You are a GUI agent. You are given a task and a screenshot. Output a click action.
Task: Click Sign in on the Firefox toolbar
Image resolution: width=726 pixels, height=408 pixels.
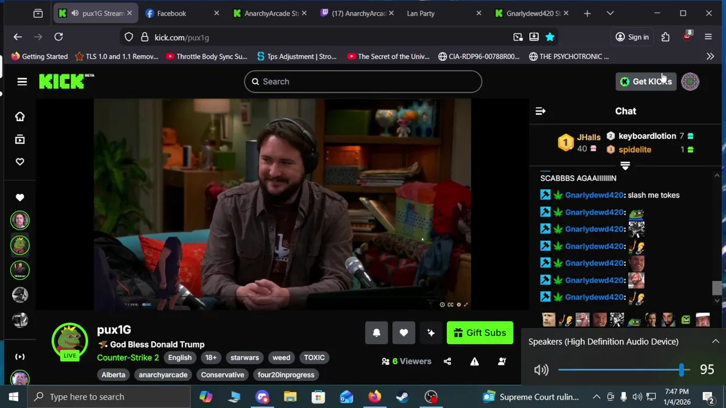pos(632,37)
